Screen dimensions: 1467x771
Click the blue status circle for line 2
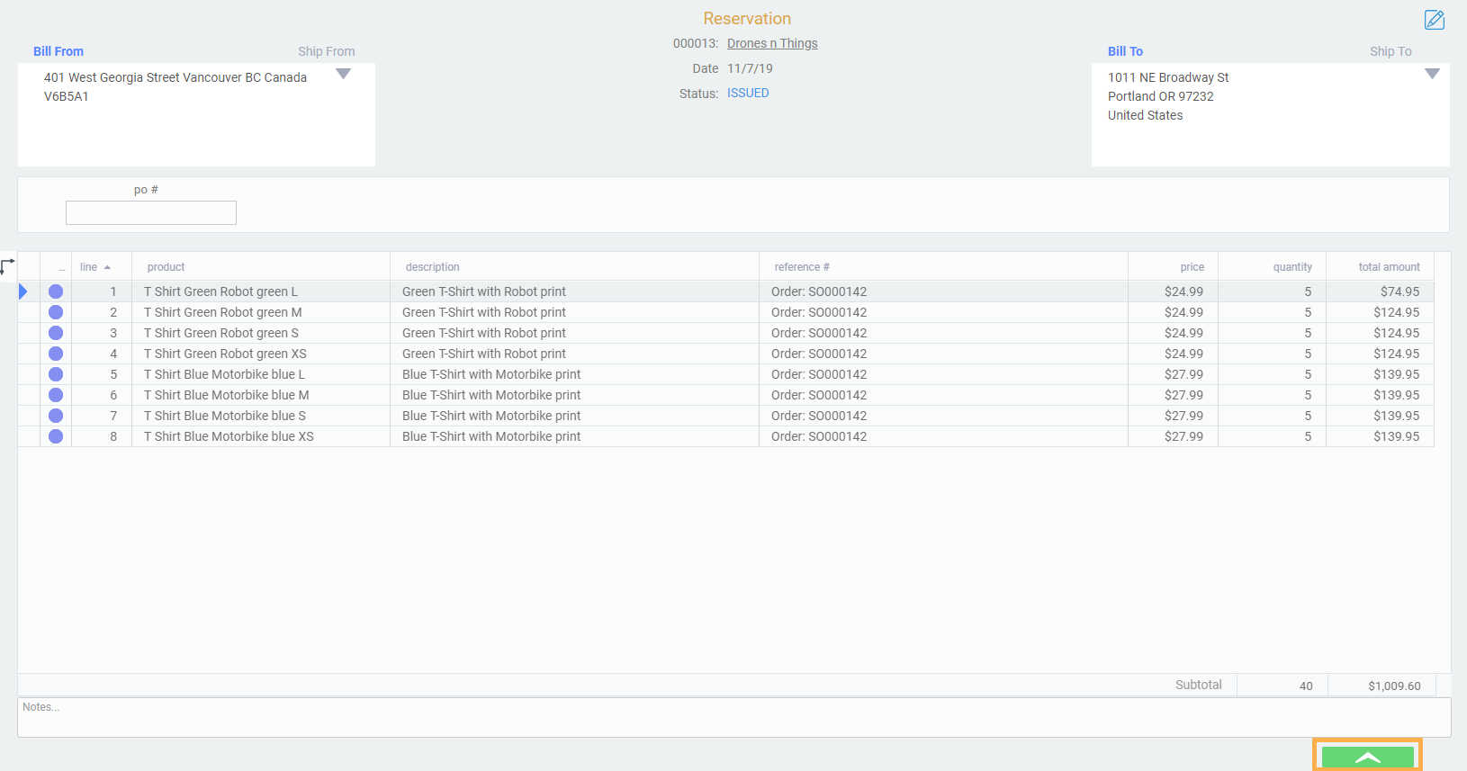pyautogui.click(x=56, y=312)
